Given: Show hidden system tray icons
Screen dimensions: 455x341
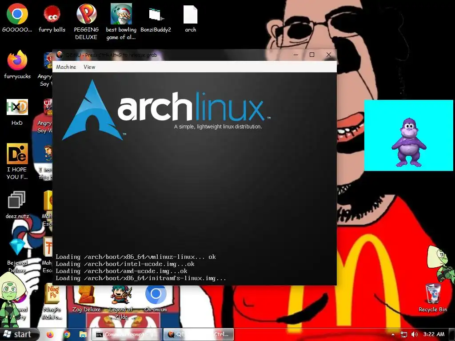Looking at the screenshot, I should (x=393, y=334).
